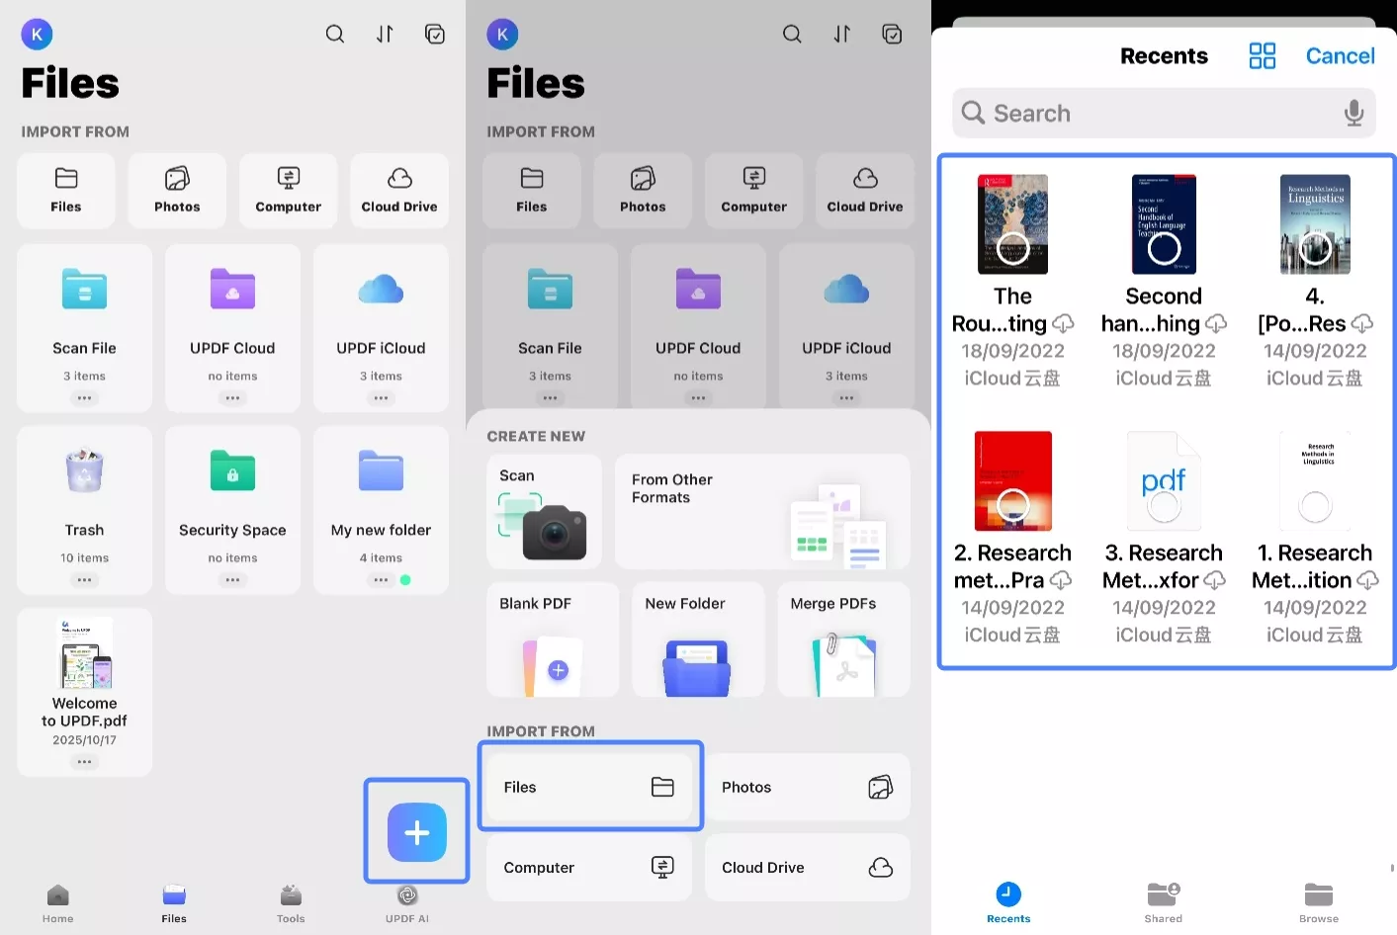Open Shared tab in file picker
Screen dimensions: 1397x935
point(1164,902)
